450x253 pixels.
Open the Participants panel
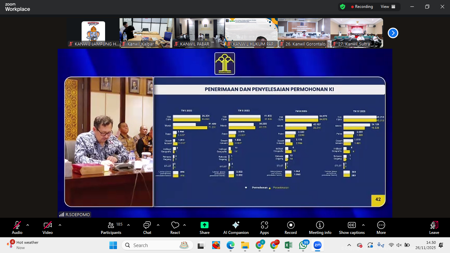[111, 228]
